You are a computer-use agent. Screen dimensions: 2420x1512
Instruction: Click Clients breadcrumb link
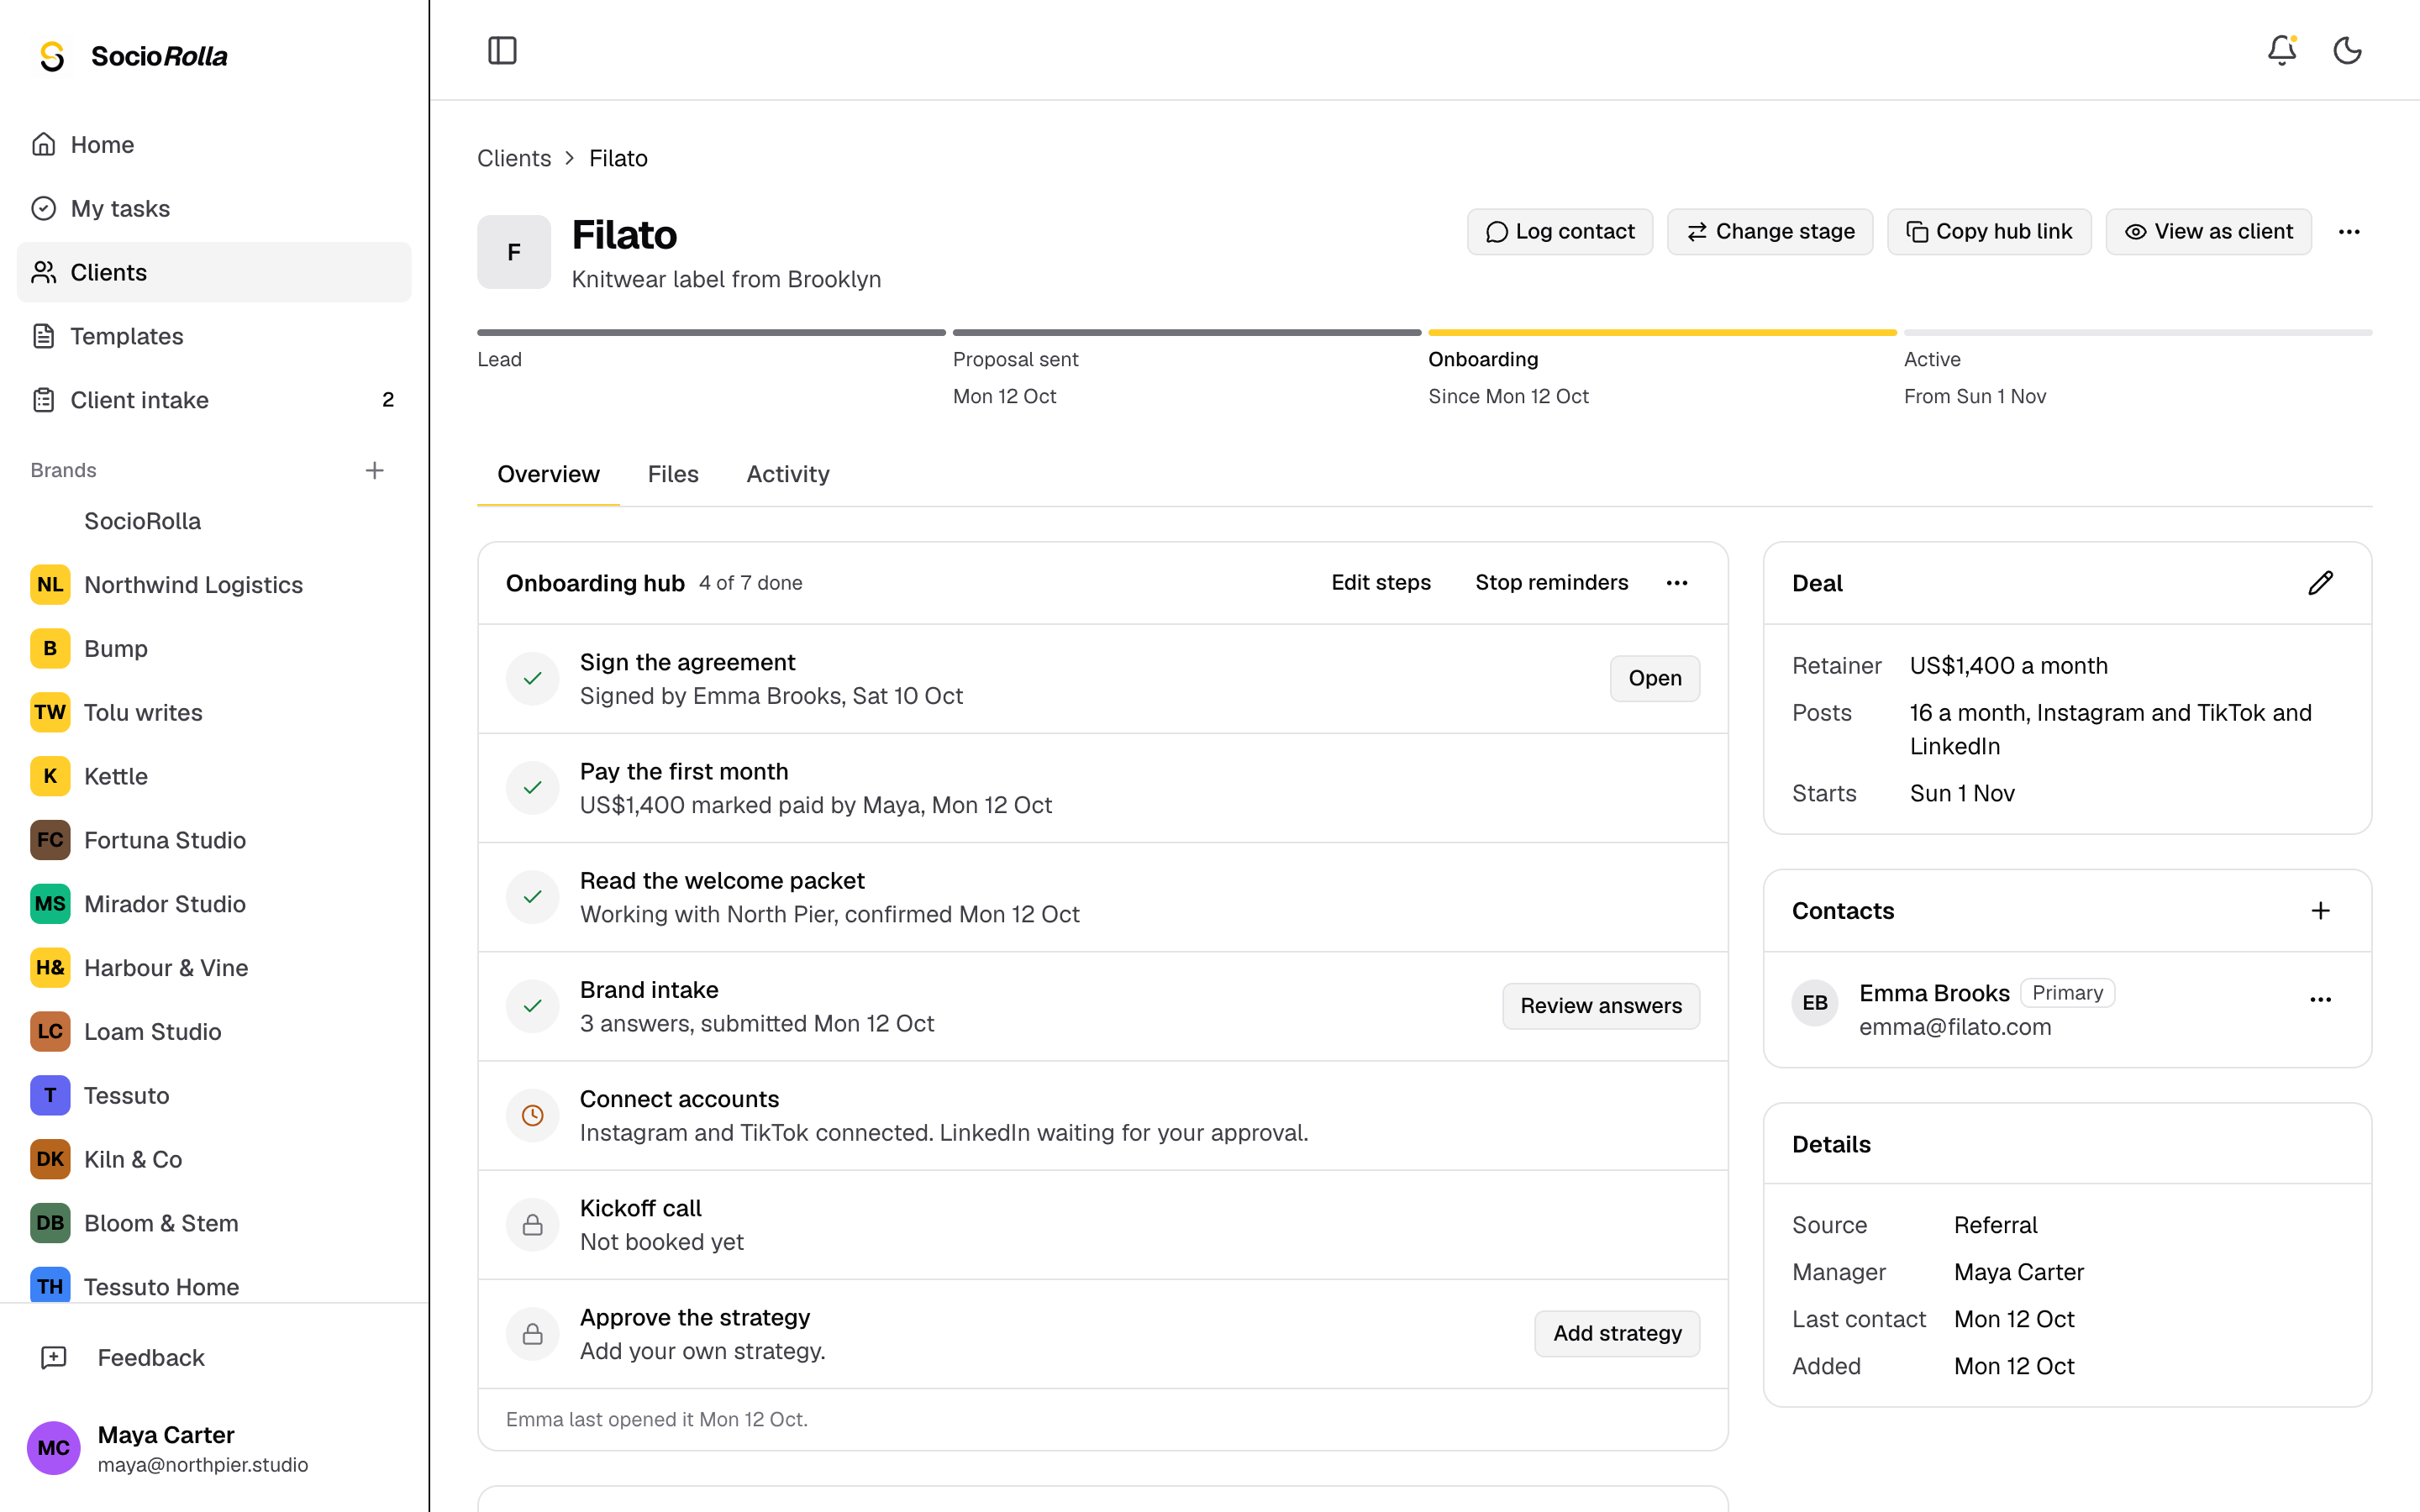[x=514, y=158]
